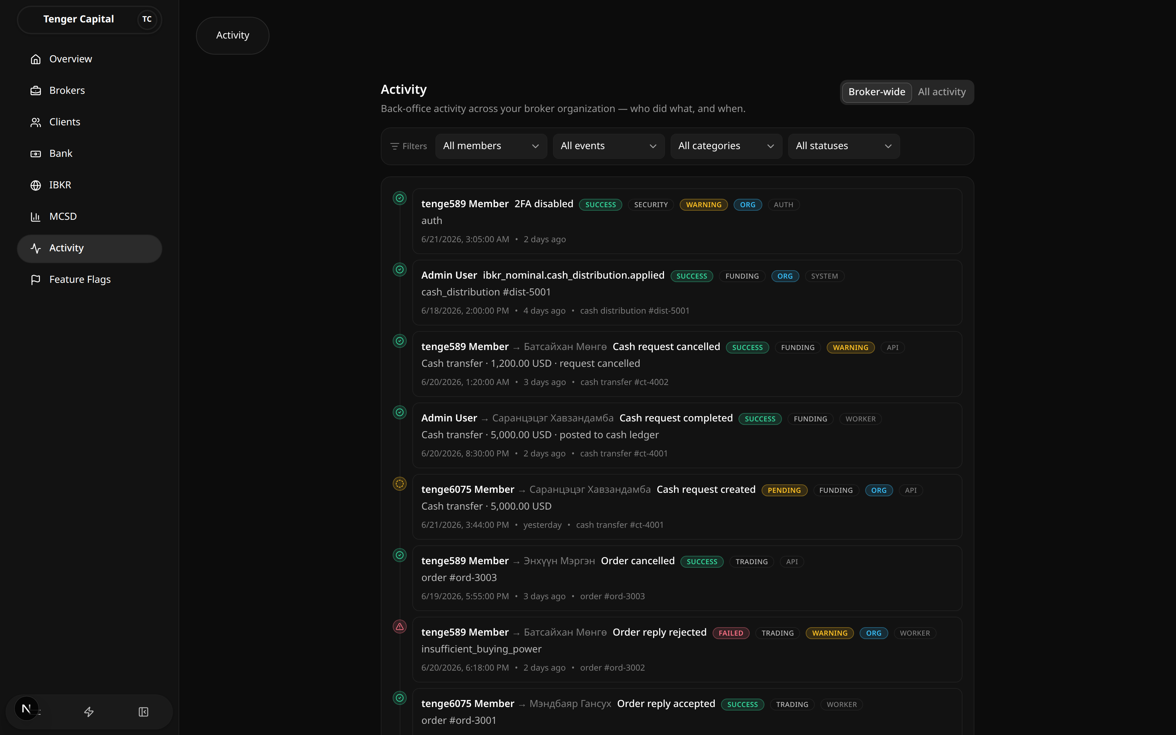The image size is (1176, 735).
Task: Click the lightning bolt icon at sidebar bottom
Action: pyautogui.click(x=89, y=712)
